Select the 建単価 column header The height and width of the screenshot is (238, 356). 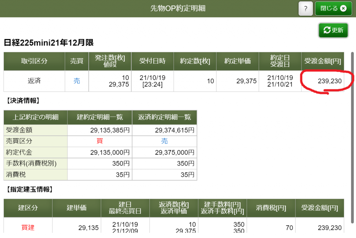pyautogui.click(x=76, y=208)
